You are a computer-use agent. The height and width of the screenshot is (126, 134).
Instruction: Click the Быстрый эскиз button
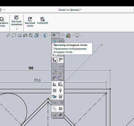coord(30,22)
